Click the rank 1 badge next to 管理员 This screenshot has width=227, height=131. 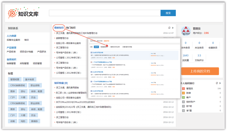183,89
